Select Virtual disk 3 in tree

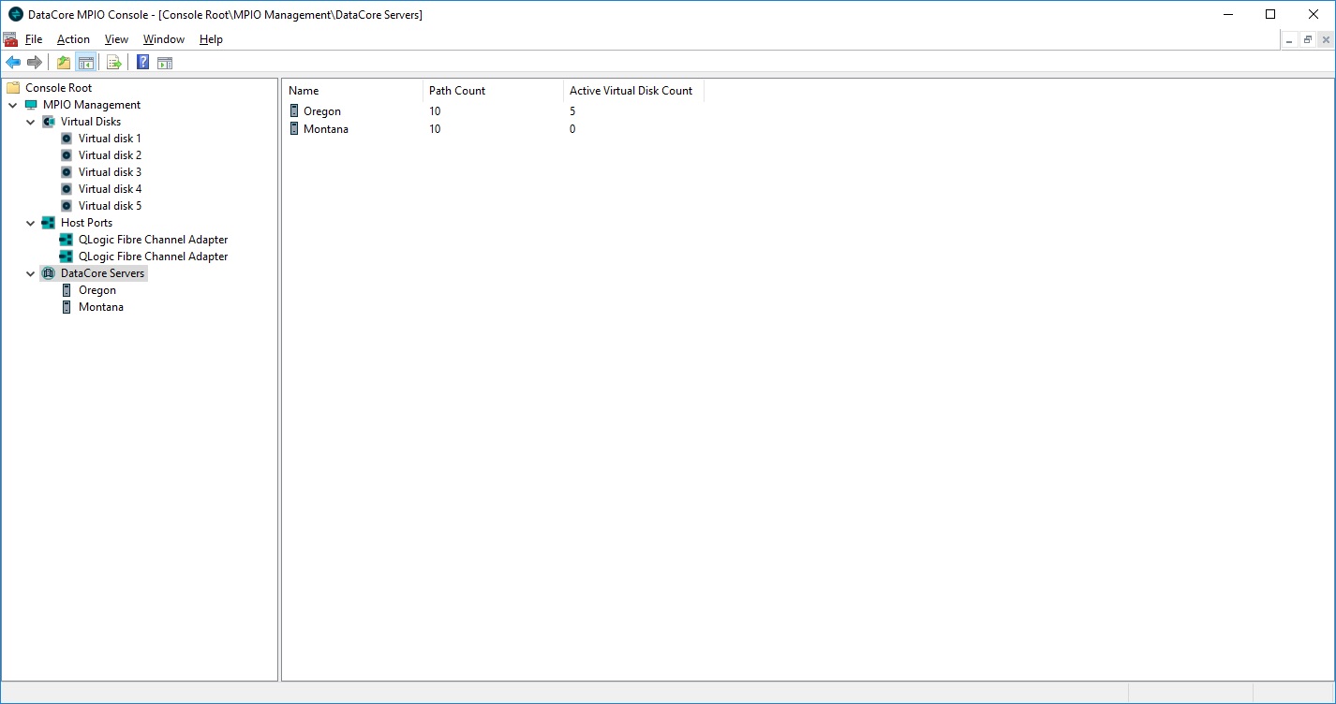click(x=110, y=172)
